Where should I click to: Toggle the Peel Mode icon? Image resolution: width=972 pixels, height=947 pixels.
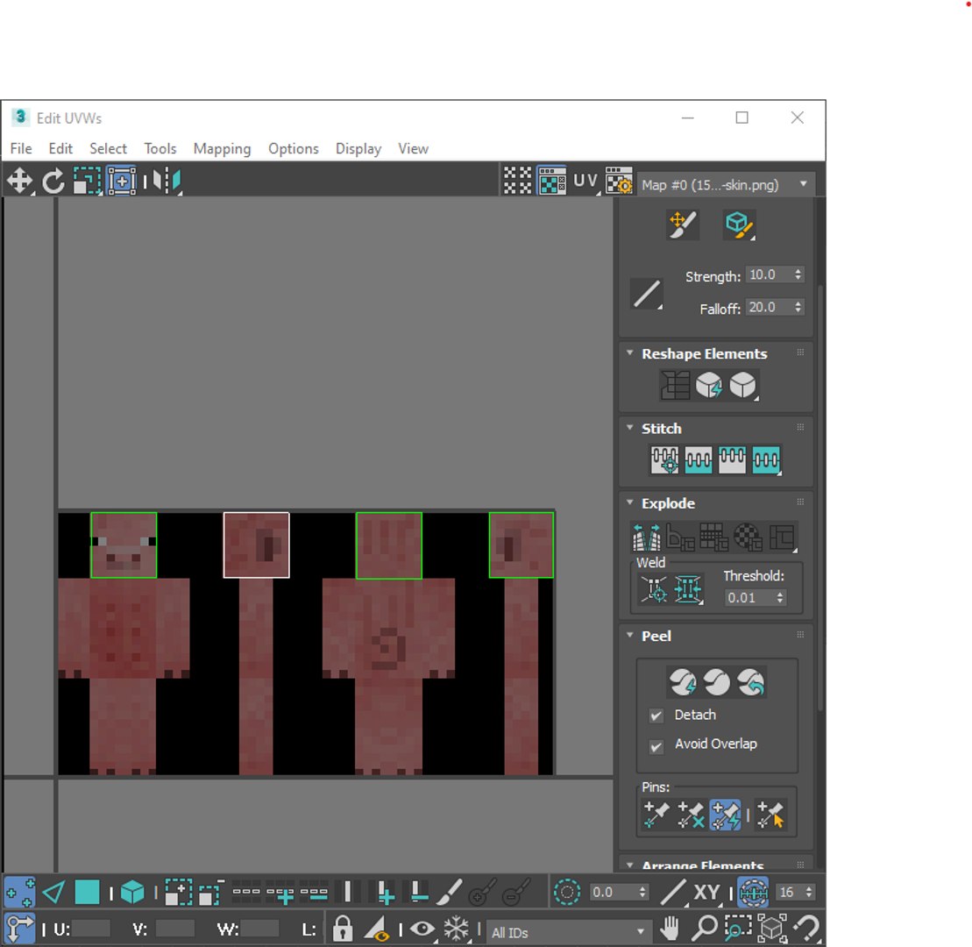pyautogui.click(x=717, y=682)
